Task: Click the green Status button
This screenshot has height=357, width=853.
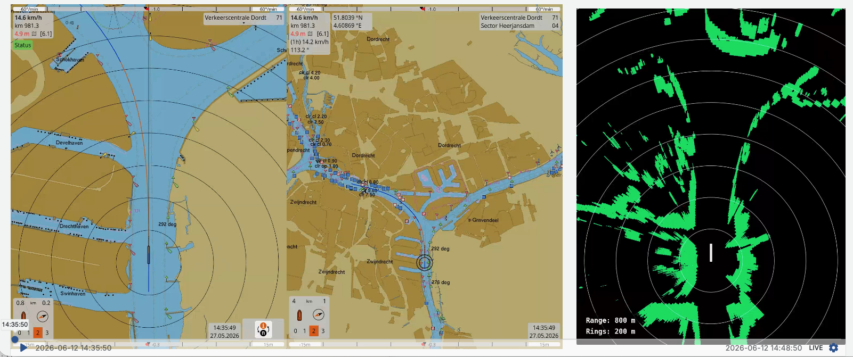Action: (x=23, y=45)
